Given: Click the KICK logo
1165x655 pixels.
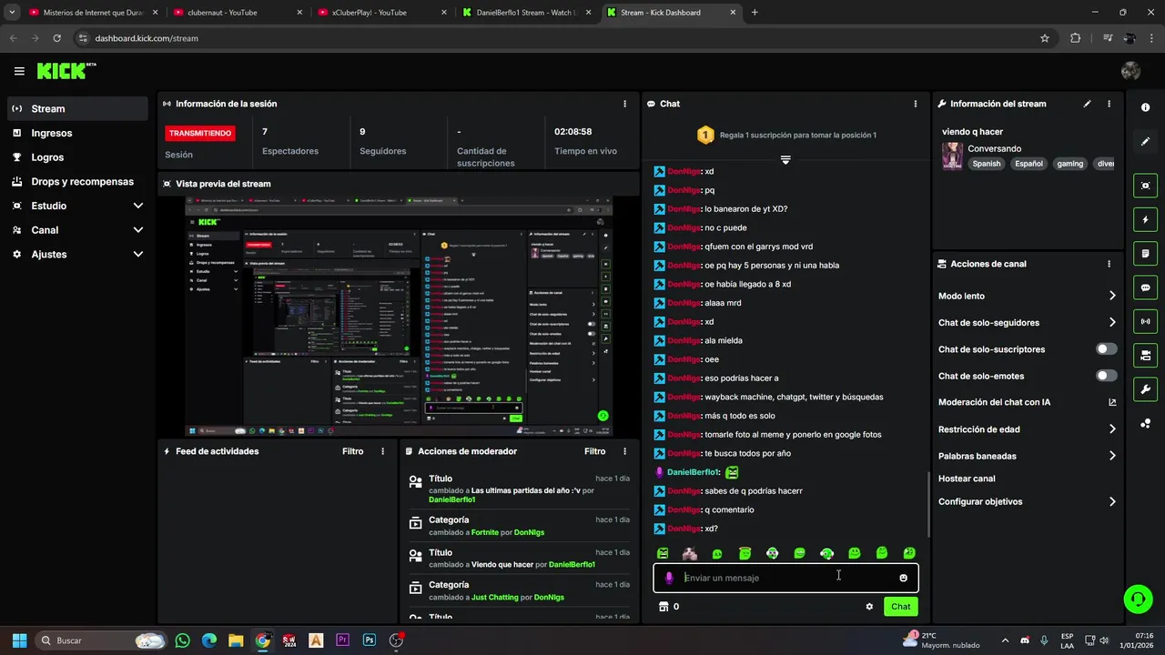Looking at the screenshot, I should (x=66, y=71).
